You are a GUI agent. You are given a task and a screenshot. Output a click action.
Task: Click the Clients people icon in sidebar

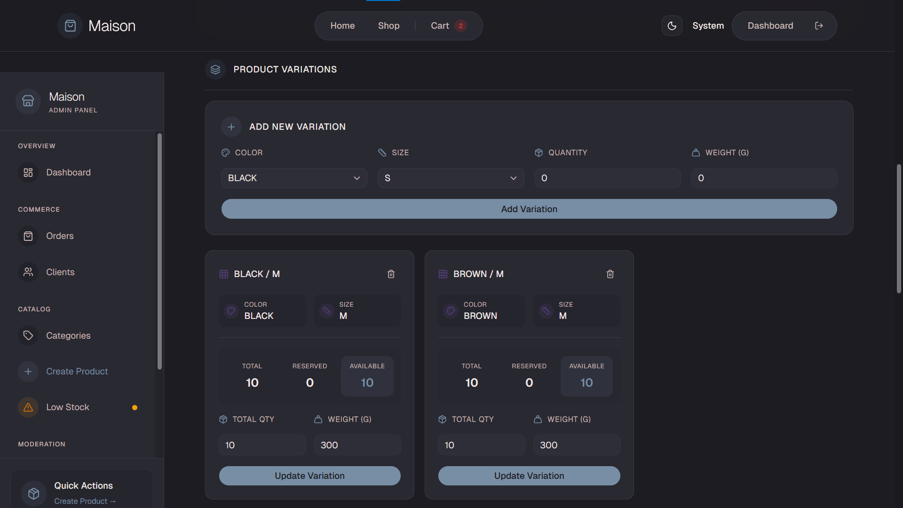(x=28, y=272)
